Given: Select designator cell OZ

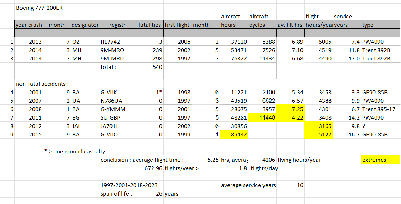Looking at the screenshot, I should click(85, 42).
